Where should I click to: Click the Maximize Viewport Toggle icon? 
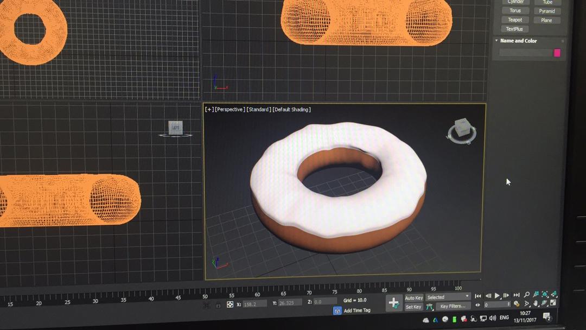(x=553, y=303)
